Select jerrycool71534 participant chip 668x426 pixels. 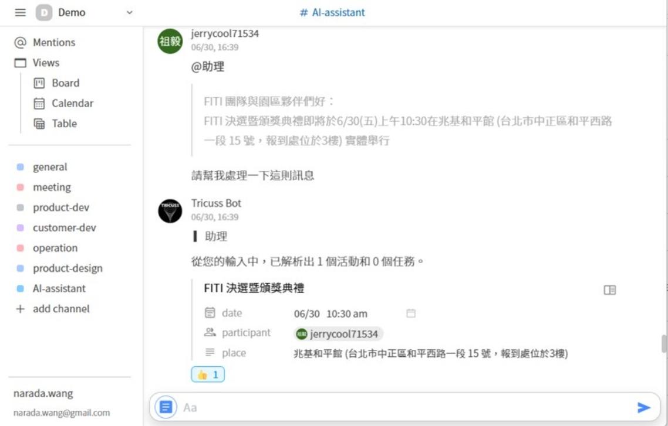coord(338,334)
